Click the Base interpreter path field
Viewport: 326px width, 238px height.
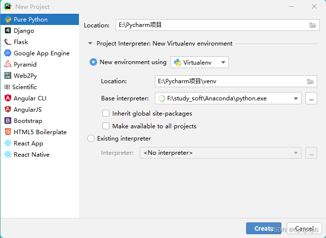[228, 98]
